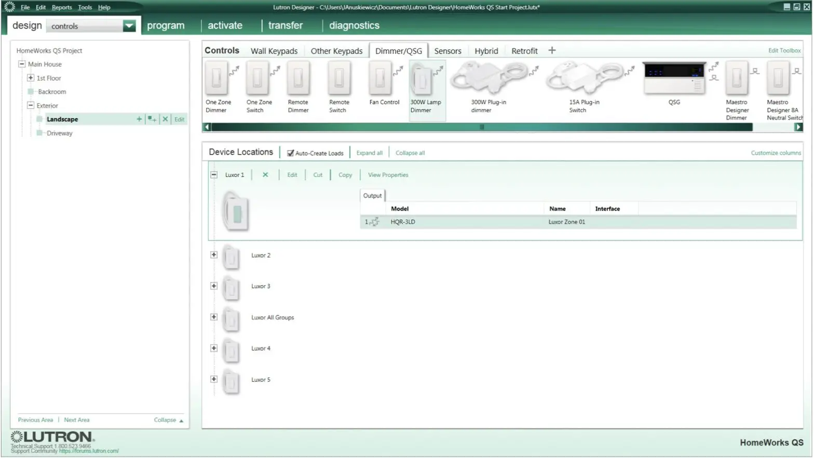
Task: Open the Reports menu
Action: point(62,7)
